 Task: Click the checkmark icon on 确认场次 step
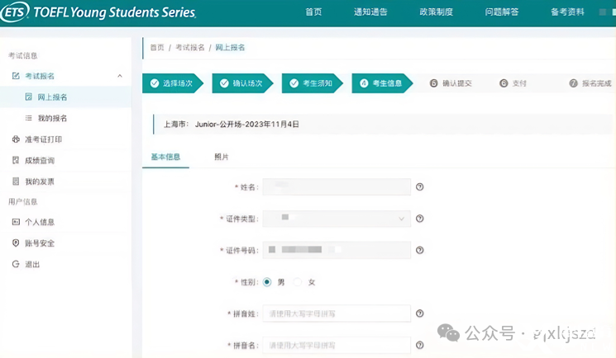[x=224, y=83]
